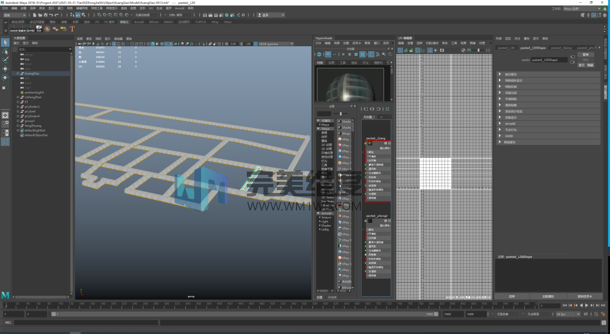Click the Maya logo at bottom left
This screenshot has height=334, width=610.
click(x=5, y=295)
